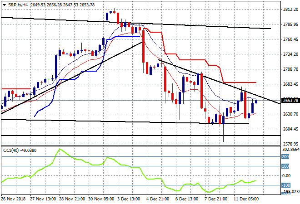Click the 6 Dec 13:00 time label

[187, 199]
